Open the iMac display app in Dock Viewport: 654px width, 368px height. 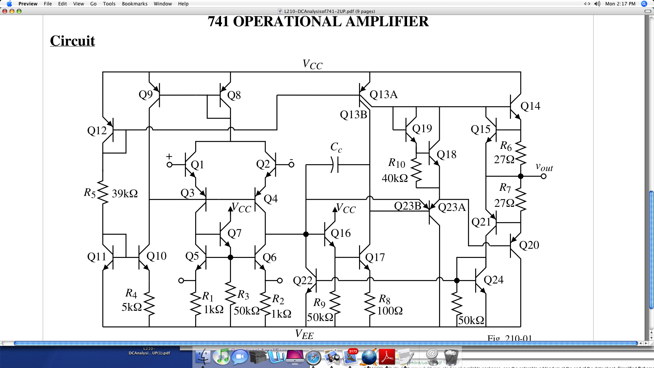click(x=295, y=357)
